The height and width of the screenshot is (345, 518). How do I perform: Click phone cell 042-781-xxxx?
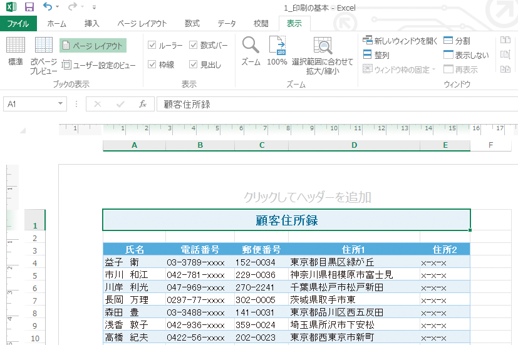click(x=200, y=275)
